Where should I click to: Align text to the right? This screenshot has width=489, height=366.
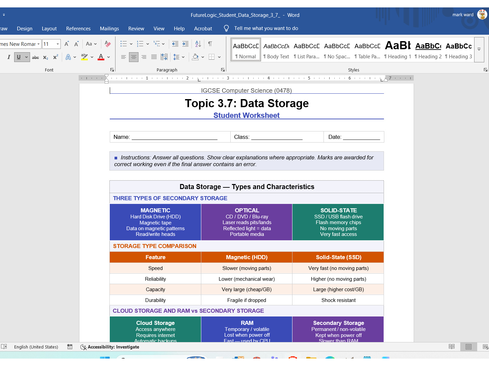[x=144, y=57]
